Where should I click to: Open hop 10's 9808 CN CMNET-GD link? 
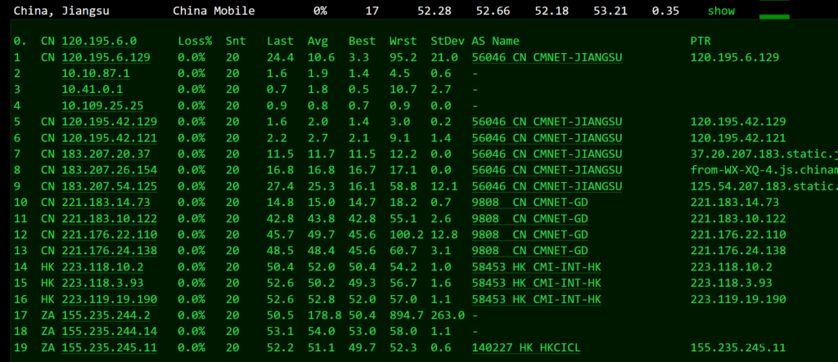529,202
